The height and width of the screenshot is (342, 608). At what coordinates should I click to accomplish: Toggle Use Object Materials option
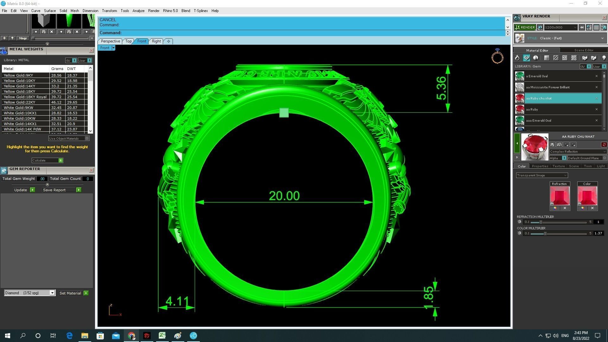coord(87,138)
